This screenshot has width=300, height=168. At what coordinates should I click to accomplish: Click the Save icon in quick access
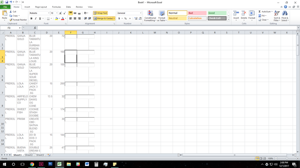coord(7,2)
